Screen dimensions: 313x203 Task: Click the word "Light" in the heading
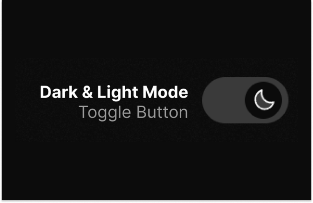[117, 93]
